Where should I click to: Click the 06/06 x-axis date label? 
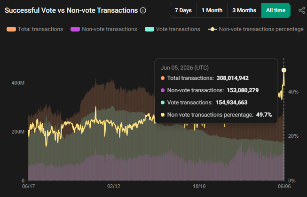coord(284,186)
